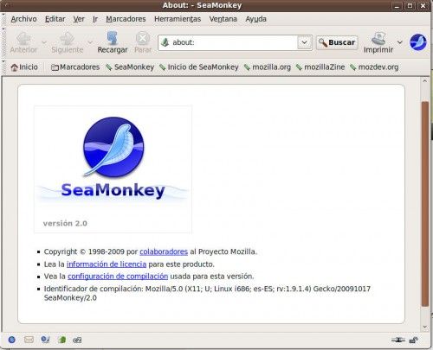Click the Identificador de compilación text line
The image size is (433, 350).
pos(207,293)
